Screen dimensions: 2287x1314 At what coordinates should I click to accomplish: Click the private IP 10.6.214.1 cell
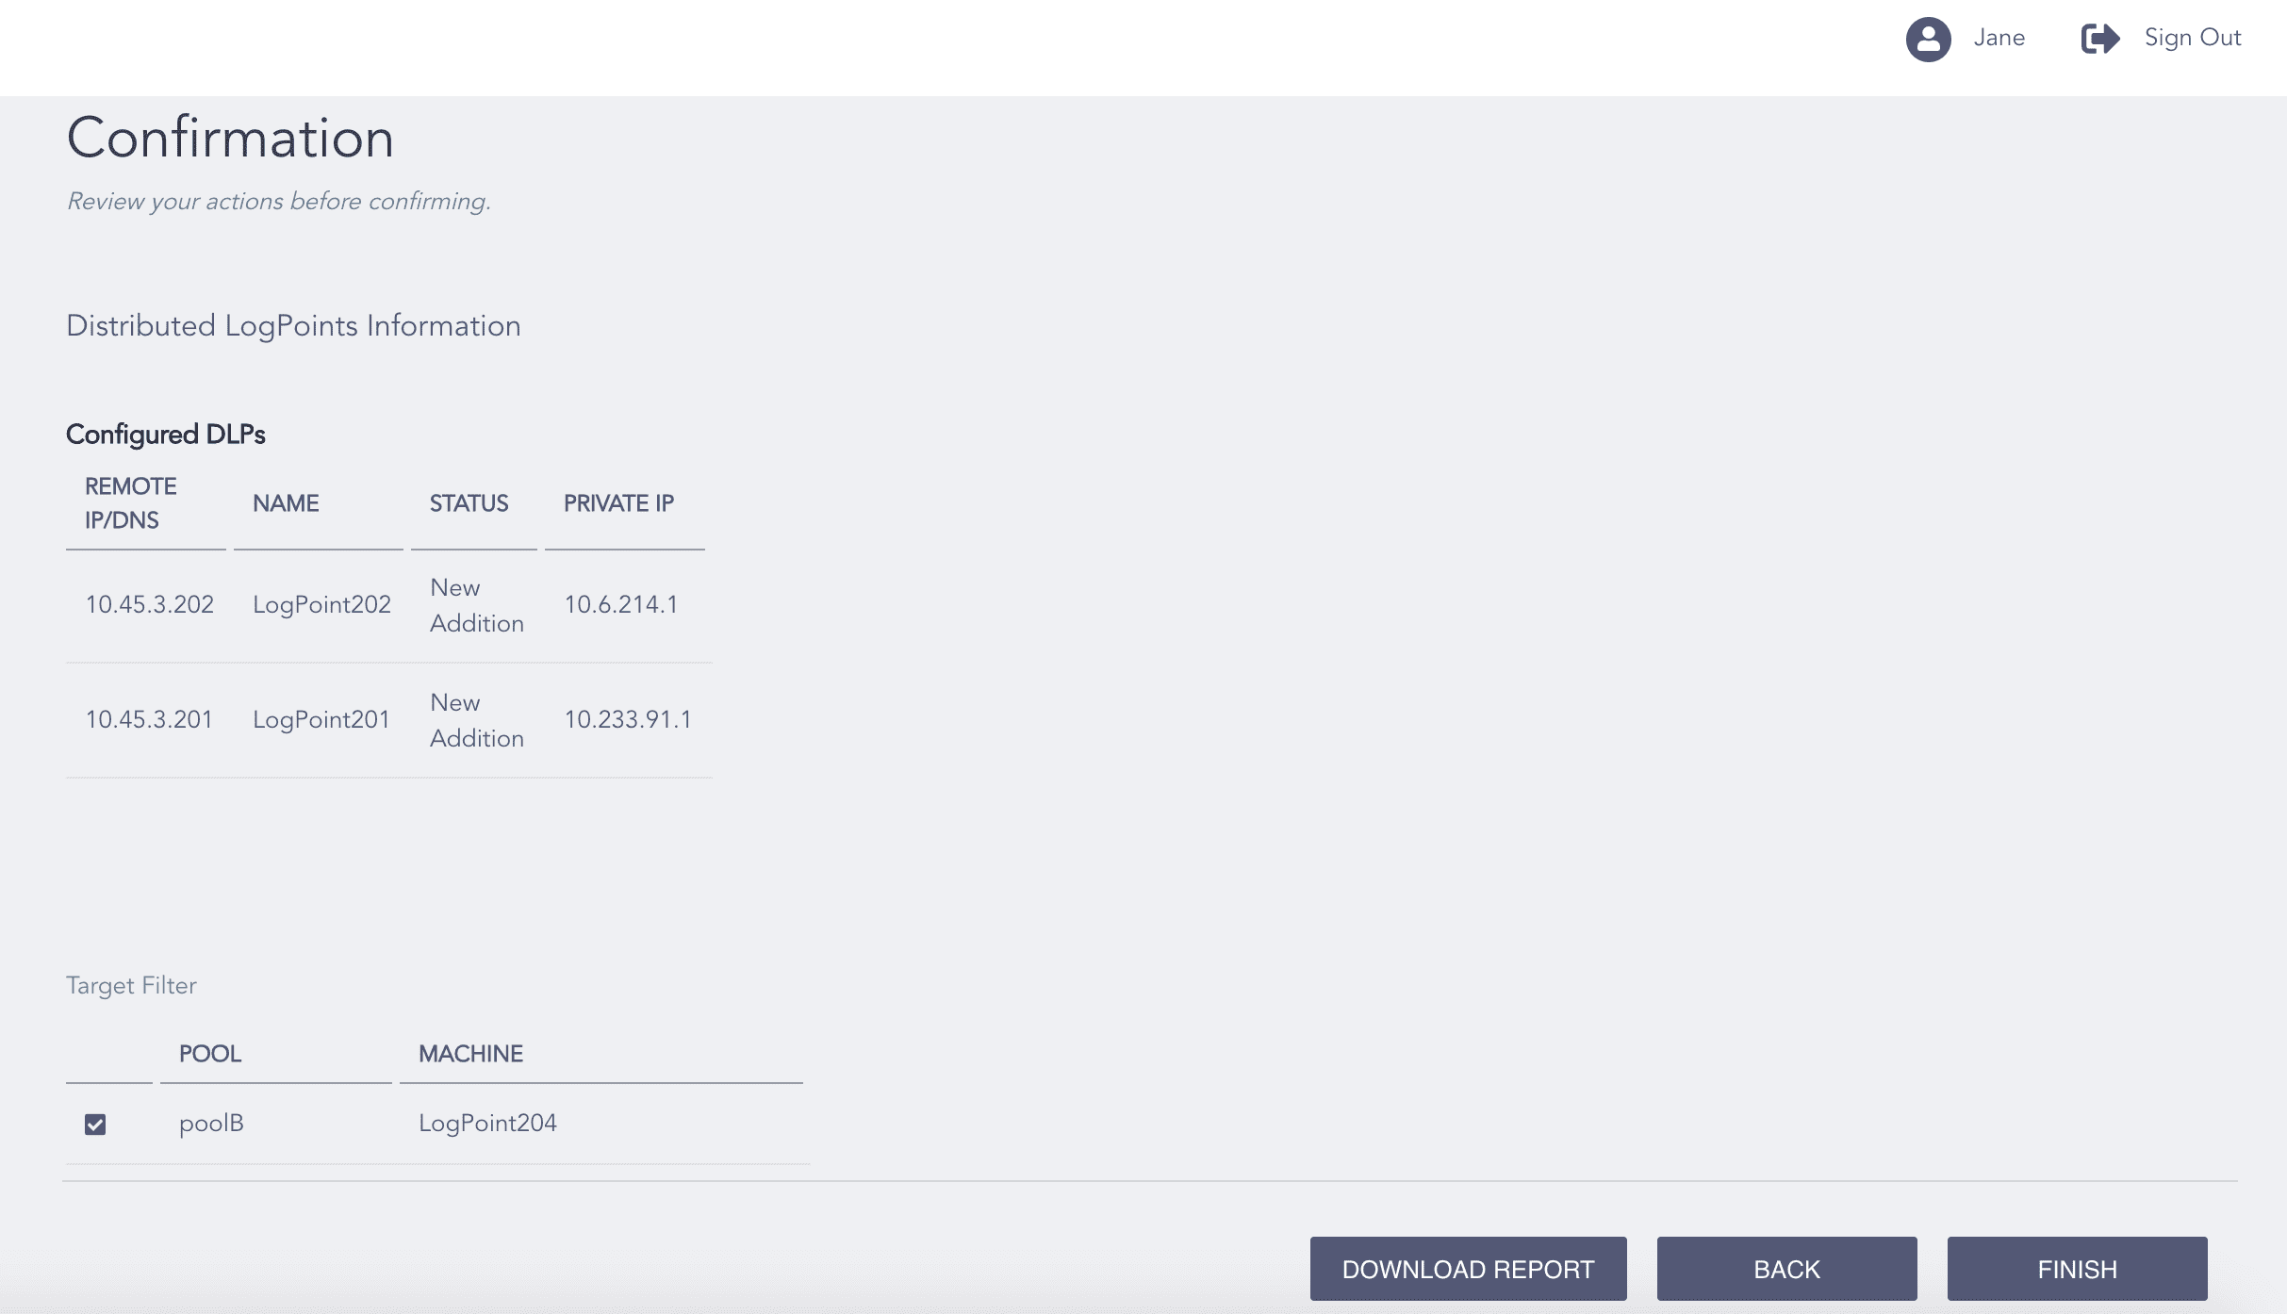[621, 604]
